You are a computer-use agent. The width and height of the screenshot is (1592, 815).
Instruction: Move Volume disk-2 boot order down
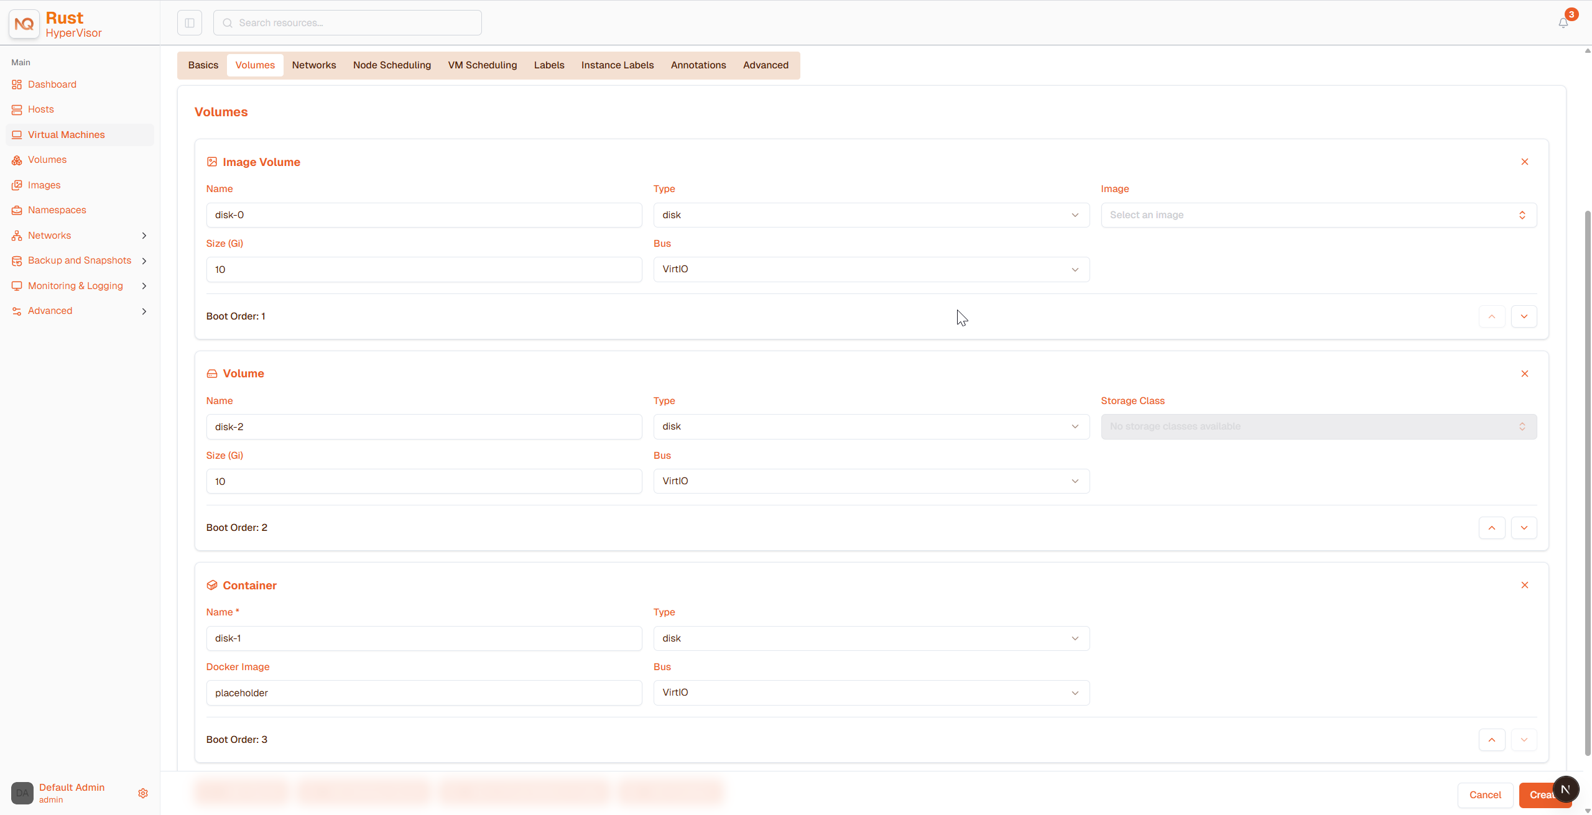click(1524, 528)
